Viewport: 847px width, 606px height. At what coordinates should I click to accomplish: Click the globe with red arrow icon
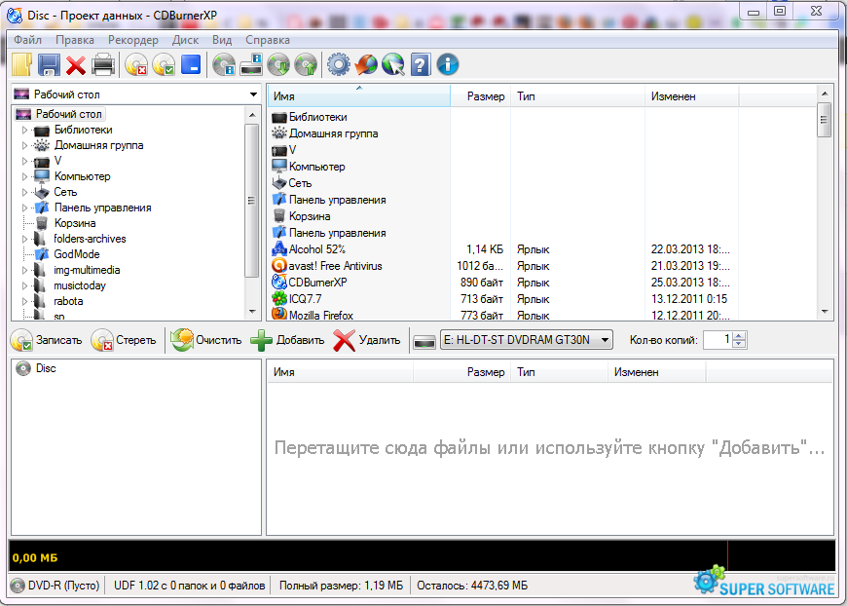click(x=366, y=64)
